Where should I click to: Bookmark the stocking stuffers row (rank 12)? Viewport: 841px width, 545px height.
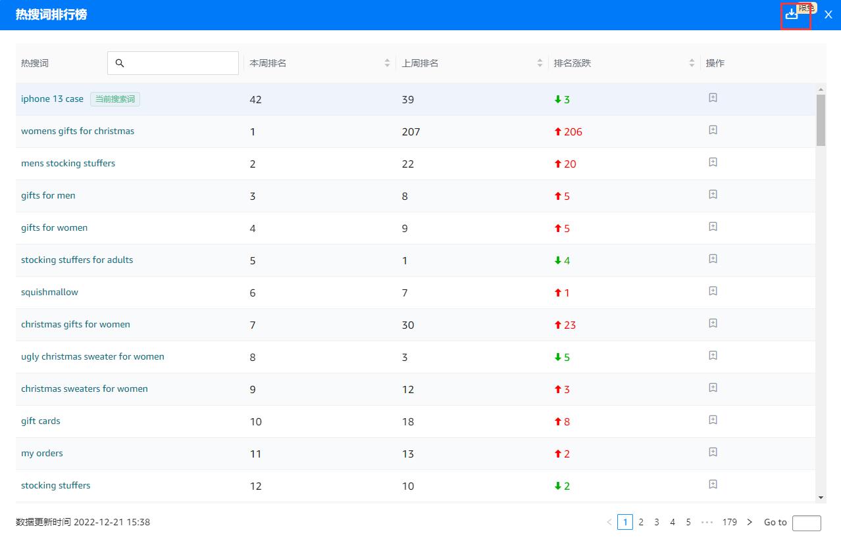tap(713, 485)
